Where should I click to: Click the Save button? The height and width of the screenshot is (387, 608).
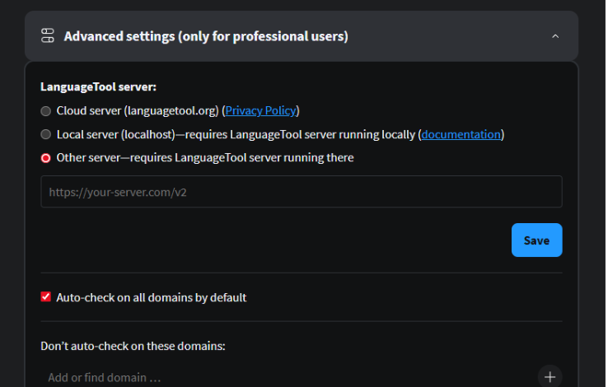[536, 240]
